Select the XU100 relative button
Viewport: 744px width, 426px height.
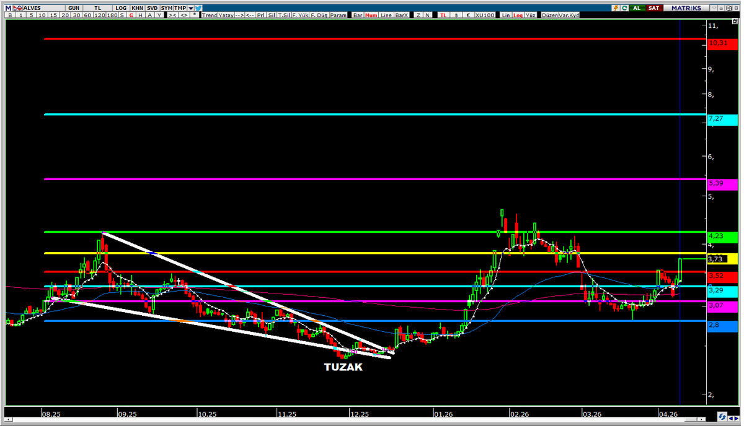pyautogui.click(x=485, y=15)
